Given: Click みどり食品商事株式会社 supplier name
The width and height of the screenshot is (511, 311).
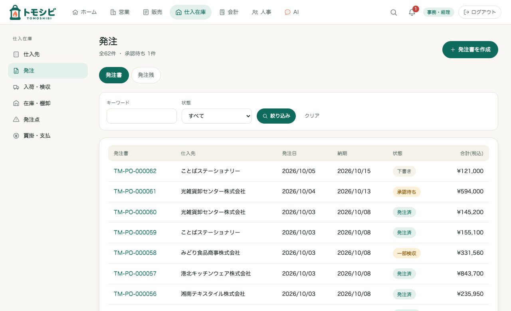Looking at the screenshot, I should [x=210, y=253].
